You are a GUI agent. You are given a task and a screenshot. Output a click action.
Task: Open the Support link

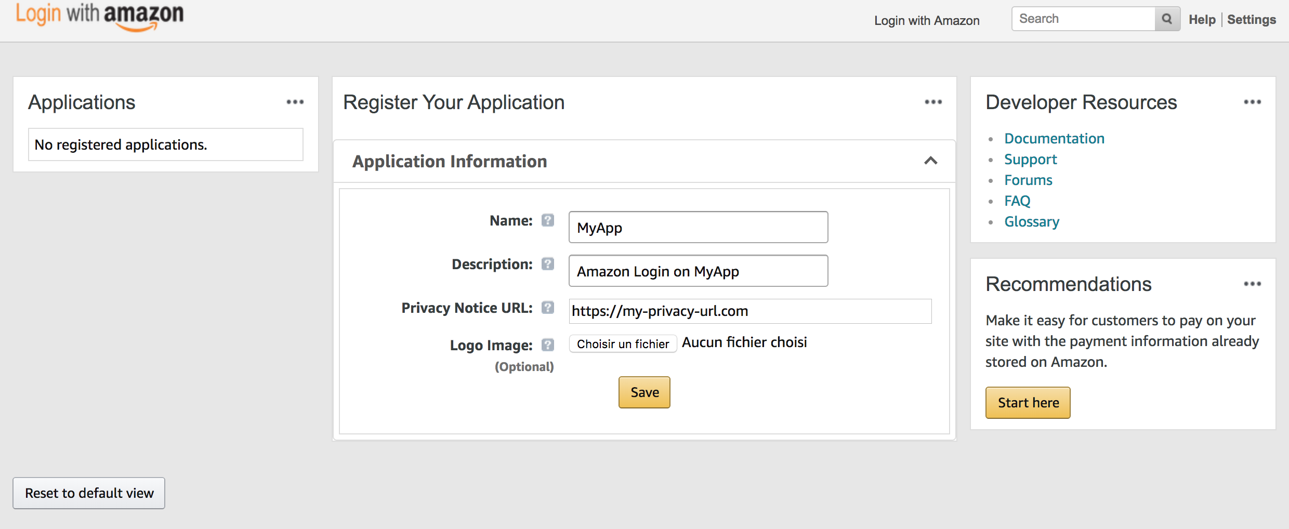click(1031, 160)
